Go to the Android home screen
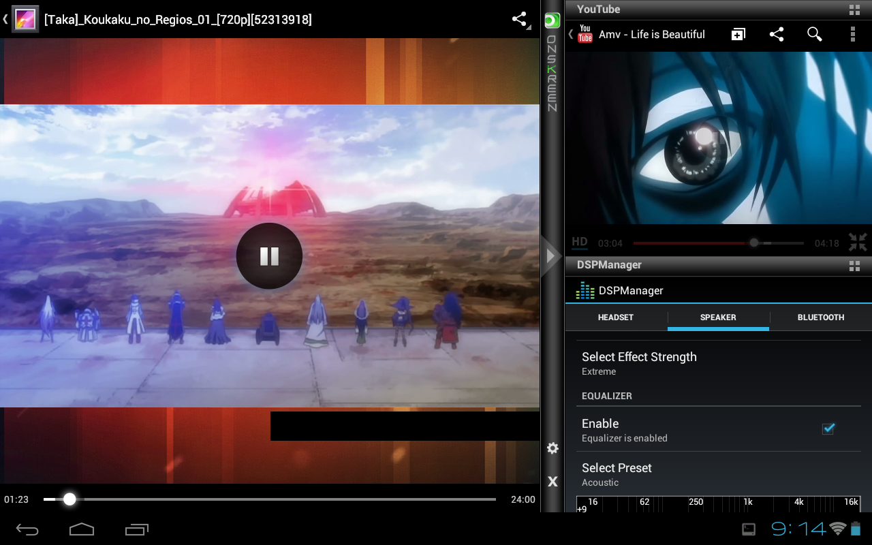The width and height of the screenshot is (872, 545). (82, 529)
